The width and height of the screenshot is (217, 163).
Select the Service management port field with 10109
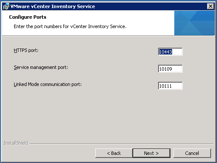coord(170,69)
